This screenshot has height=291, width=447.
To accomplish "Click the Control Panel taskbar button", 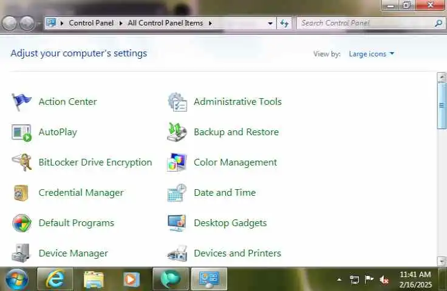I will pos(210,278).
